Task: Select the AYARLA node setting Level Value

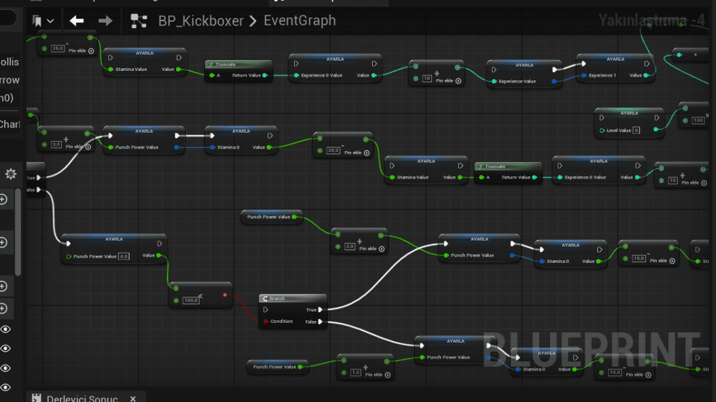Action: tap(629, 123)
